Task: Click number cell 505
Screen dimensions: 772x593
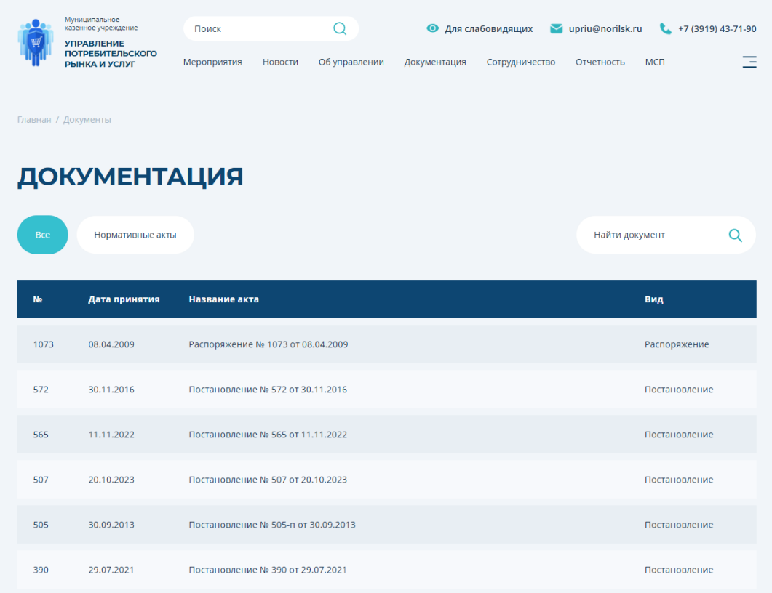Action: coord(41,525)
